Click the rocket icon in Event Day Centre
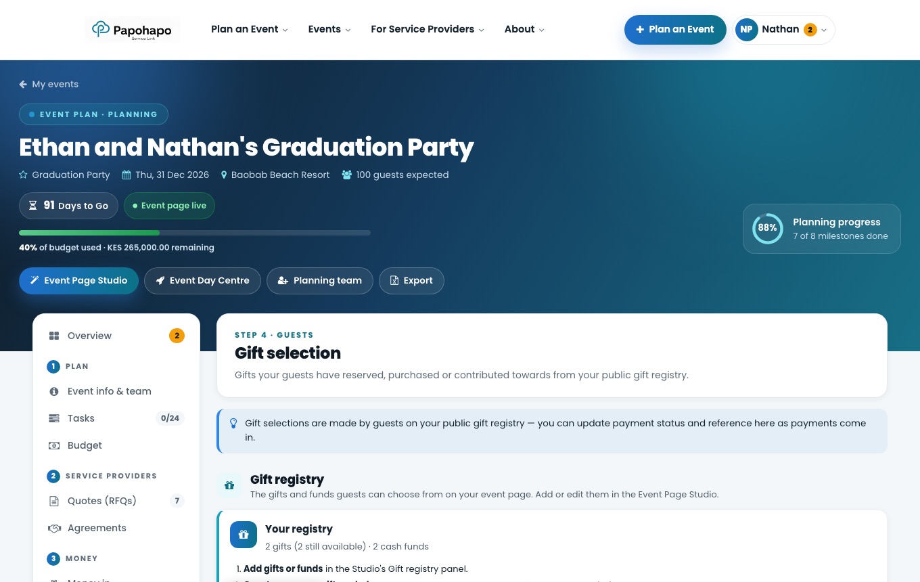Screen dimensions: 920x582 pyautogui.click(x=160, y=281)
